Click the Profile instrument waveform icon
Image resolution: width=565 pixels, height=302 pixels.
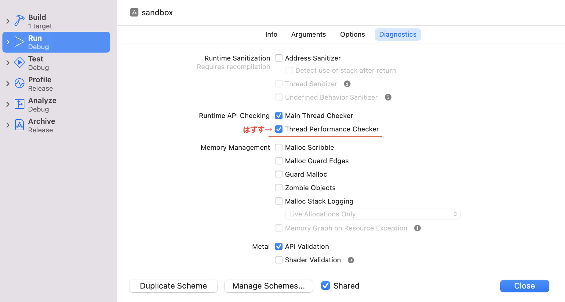point(20,83)
